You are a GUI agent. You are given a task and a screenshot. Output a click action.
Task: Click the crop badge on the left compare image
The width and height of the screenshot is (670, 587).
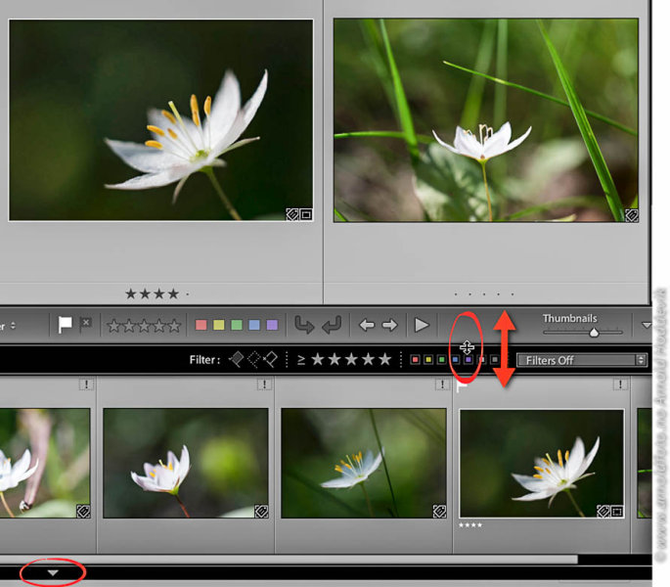(x=306, y=214)
